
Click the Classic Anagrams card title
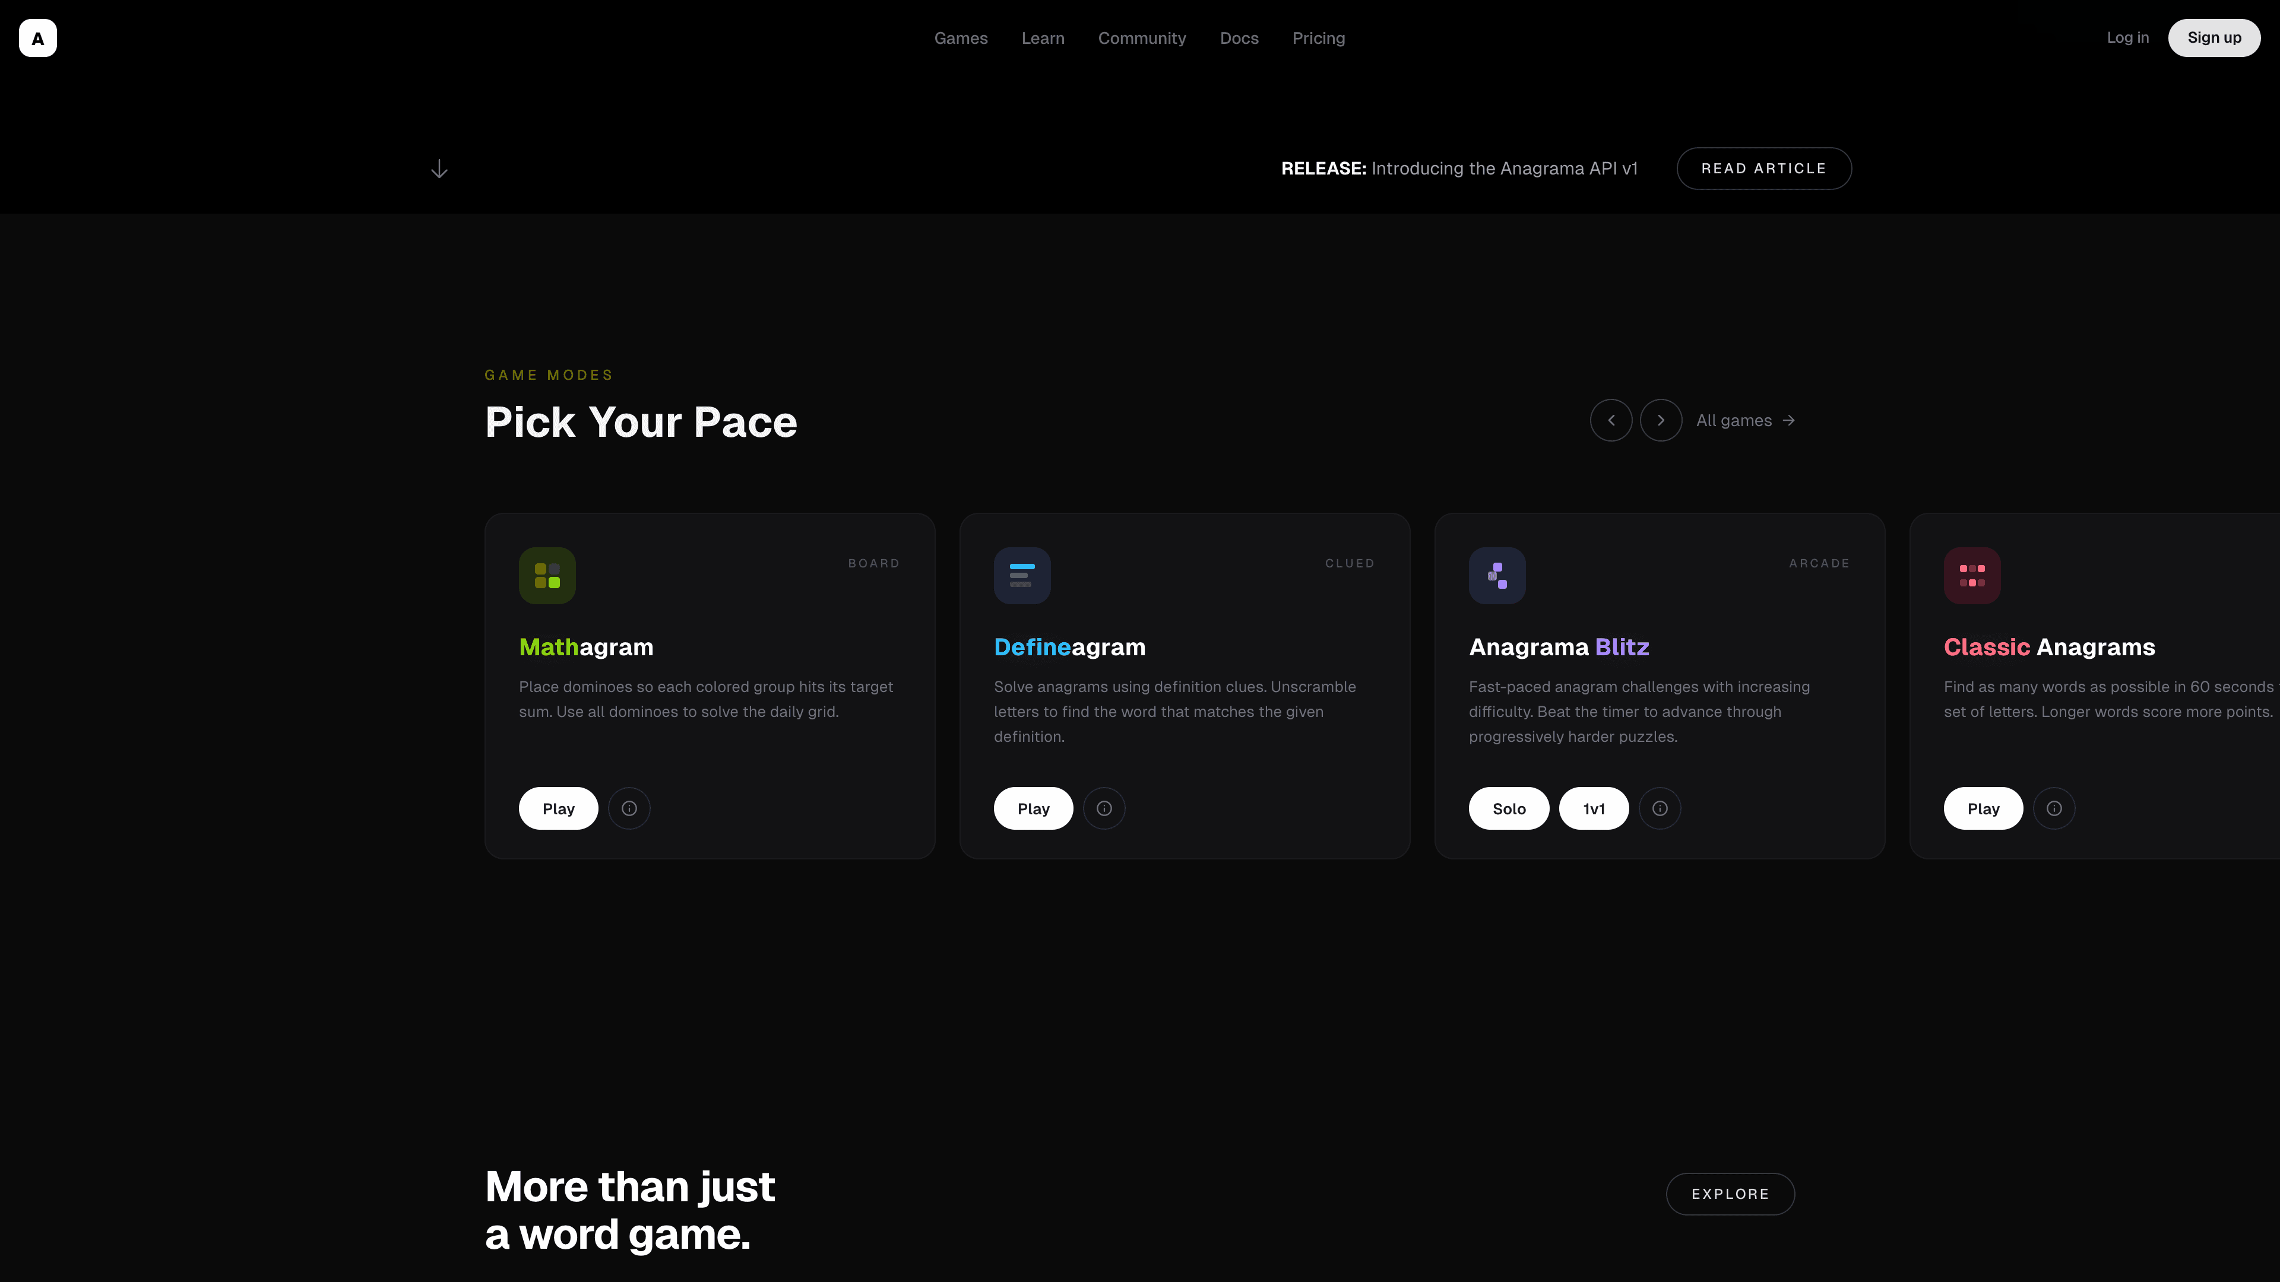point(2049,647)
